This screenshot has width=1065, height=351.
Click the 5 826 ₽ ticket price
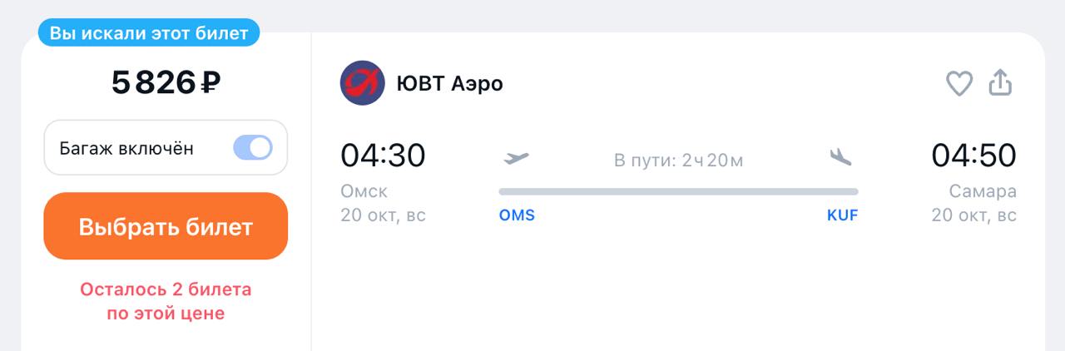[166, 82]
